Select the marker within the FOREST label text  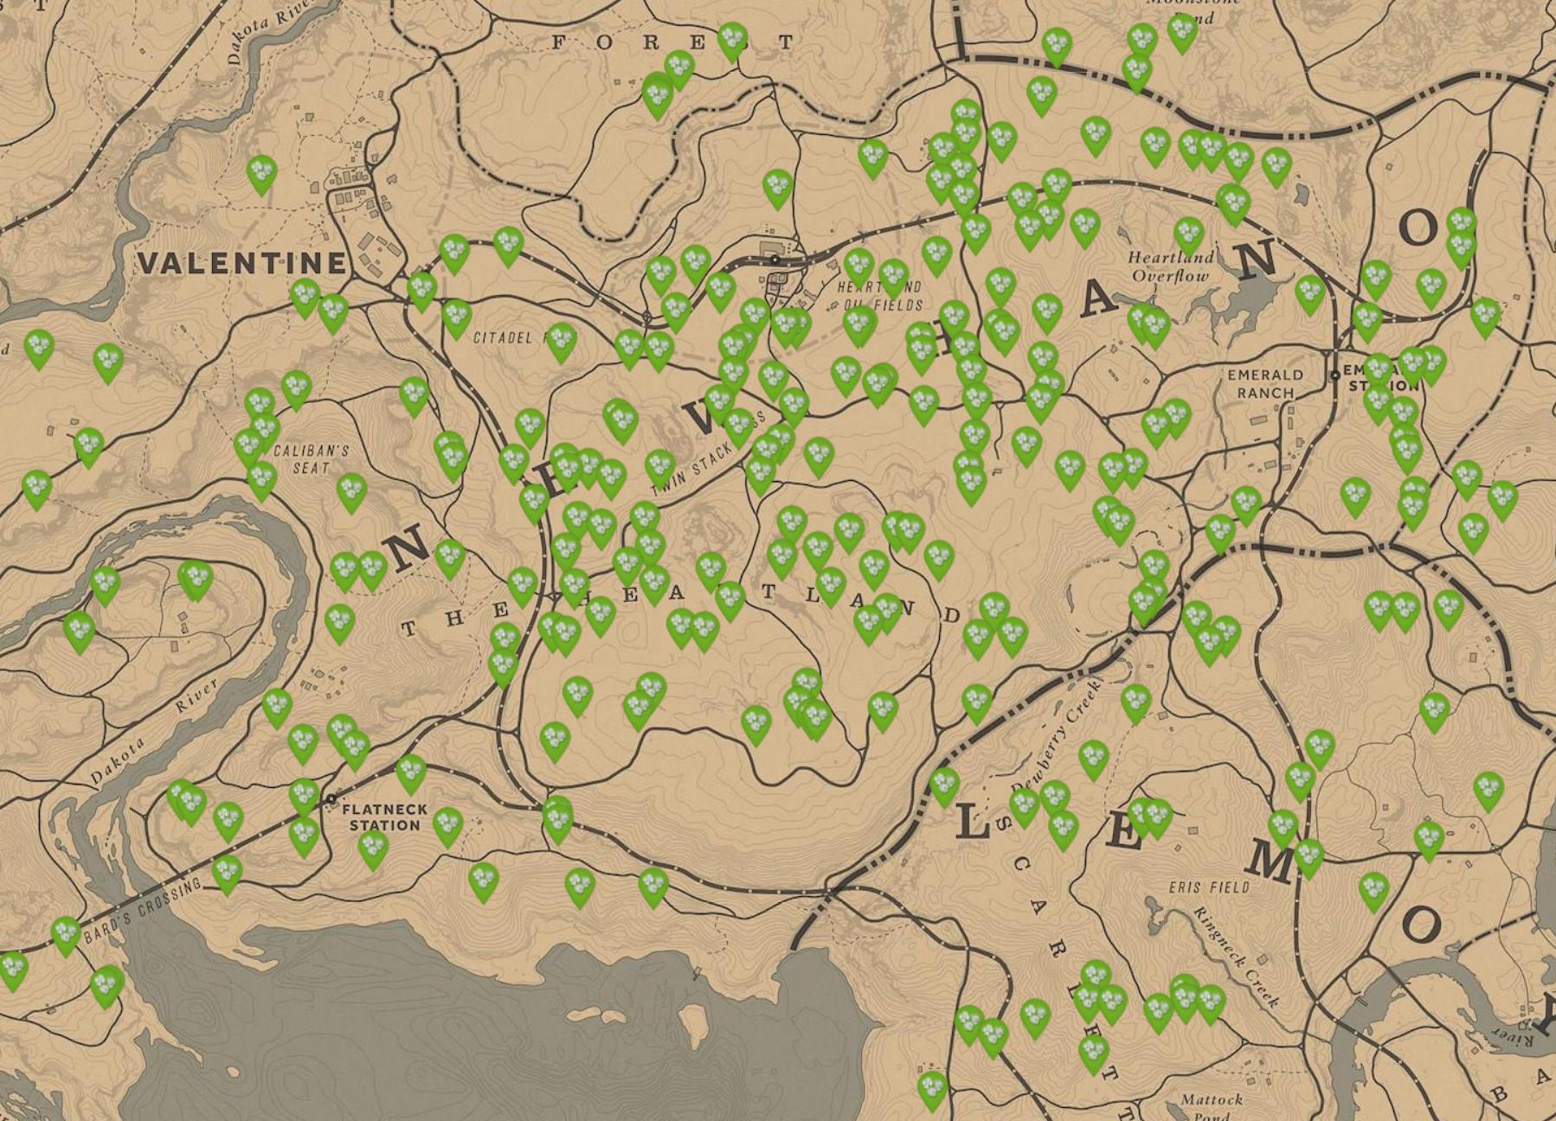tap(732, 41)
